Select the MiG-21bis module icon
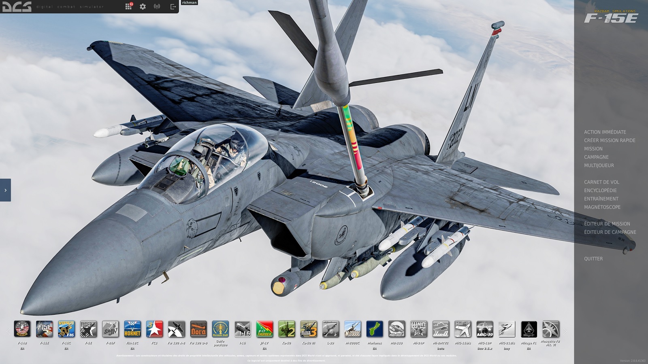The height and width of the screenshot is (364, 648). 507,329
